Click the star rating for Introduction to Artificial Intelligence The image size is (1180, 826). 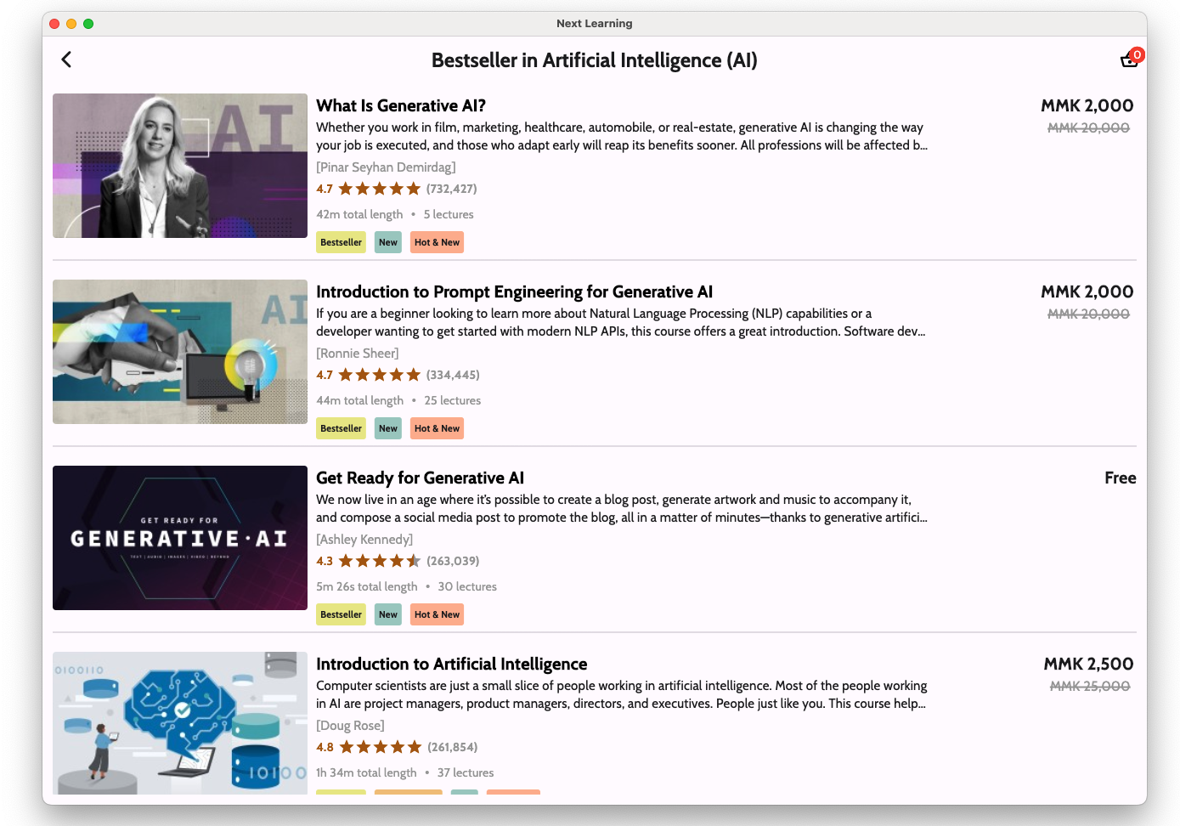[380, 747]
